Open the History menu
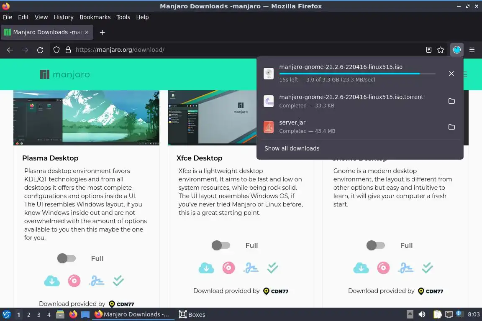 click(x=64, y=17)
